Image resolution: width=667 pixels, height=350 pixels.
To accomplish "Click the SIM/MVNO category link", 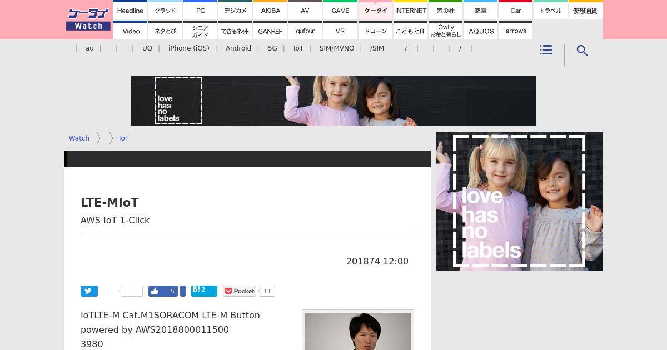I will coord(337,48).
